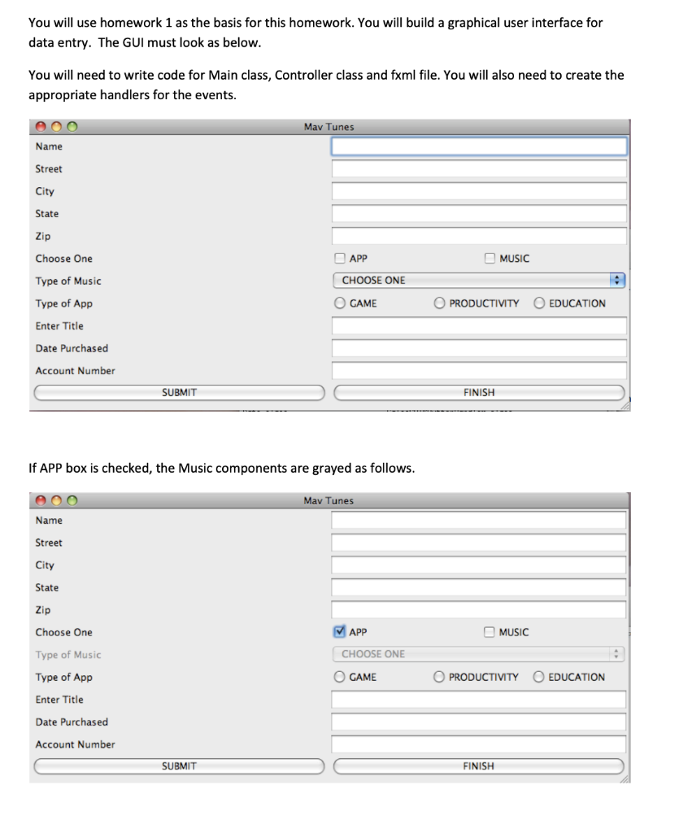Image resolution: width=679 pixels, height=833 pixels.
Task: Click the City field in the window with APP checked
Action: [478, 565]
